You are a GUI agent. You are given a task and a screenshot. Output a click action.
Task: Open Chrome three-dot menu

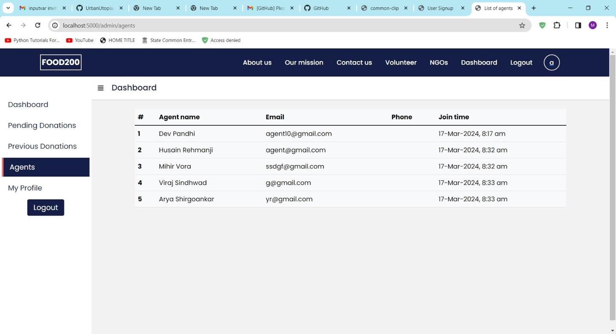tap(607, 26)
